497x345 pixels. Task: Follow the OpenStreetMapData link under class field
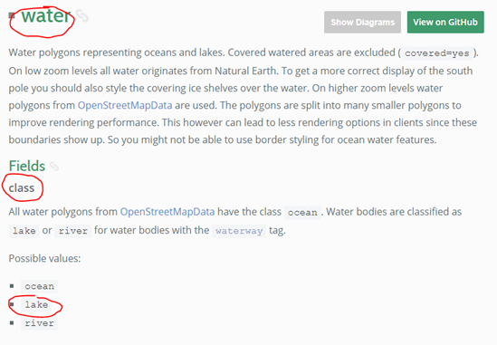(x=167, y=212)
